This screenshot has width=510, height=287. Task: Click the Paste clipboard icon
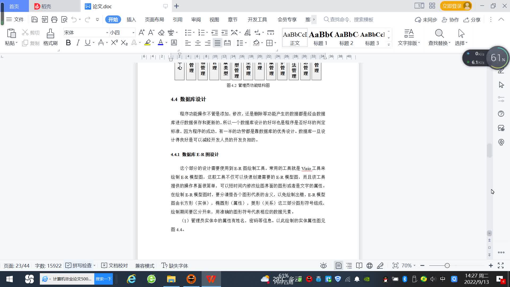tap(11, 33)
